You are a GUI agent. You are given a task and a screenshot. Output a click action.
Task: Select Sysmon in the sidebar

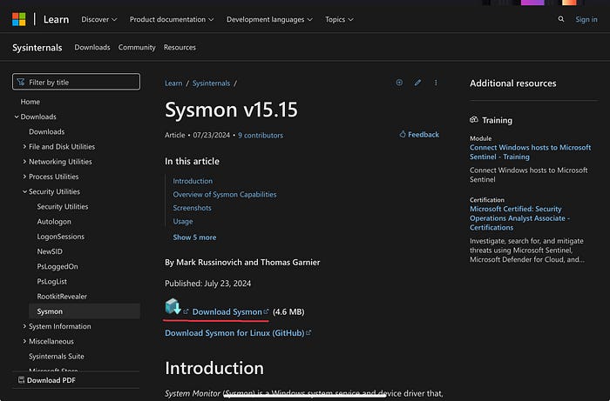[x=85, y=311]
